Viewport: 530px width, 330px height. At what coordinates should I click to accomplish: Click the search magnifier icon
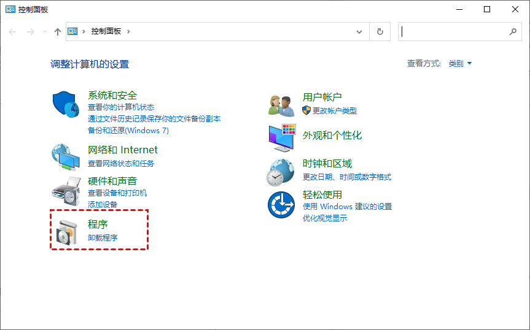point(513,32)
